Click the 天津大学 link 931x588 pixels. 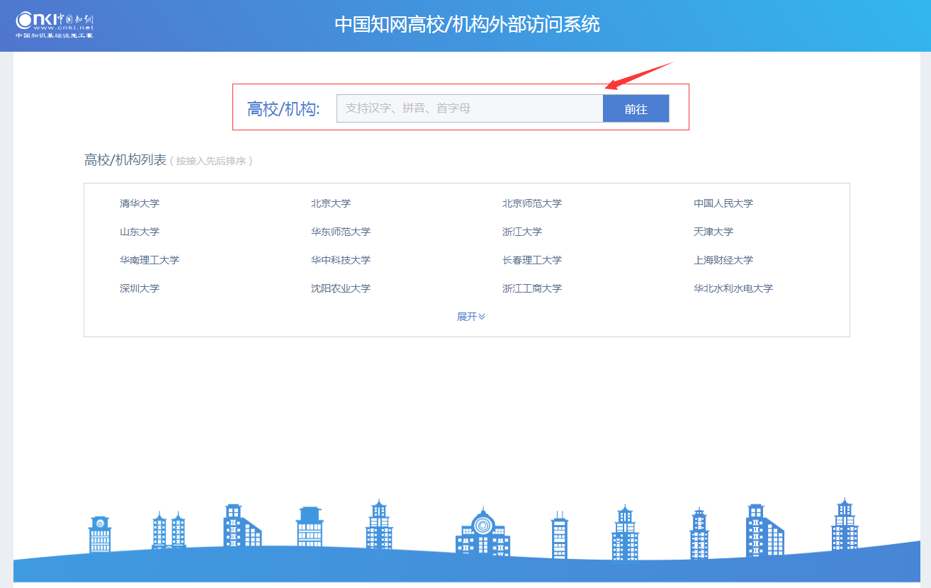click(x=713, y=232)
